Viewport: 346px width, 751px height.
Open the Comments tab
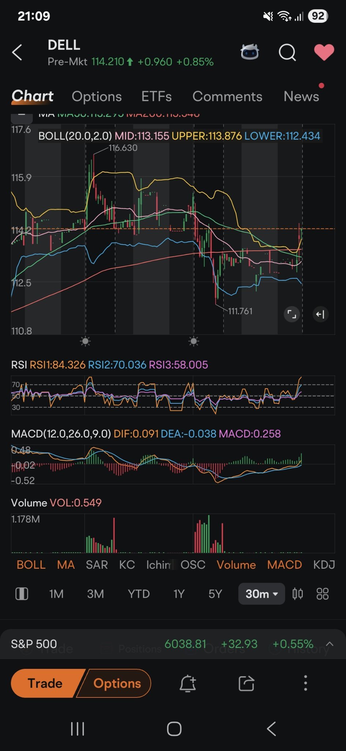coord(227,96)
